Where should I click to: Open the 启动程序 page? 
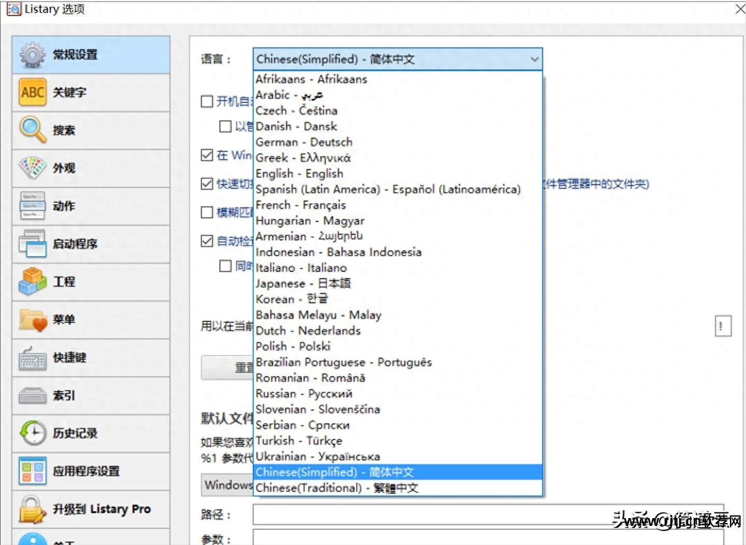click(x=91, y=243)
